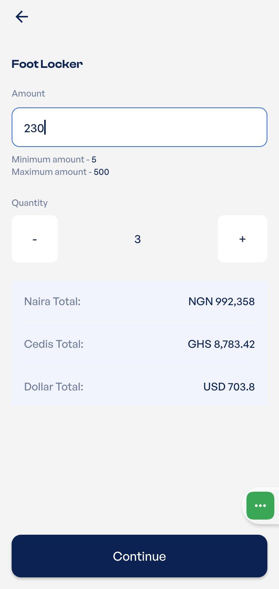The image size is (279, 589).
Task: Select the minimum value 5
Action: pyautogui.click(x=94, y=159)
